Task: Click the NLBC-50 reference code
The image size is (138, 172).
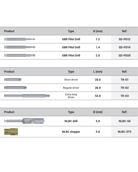Action: coord(125,121)
